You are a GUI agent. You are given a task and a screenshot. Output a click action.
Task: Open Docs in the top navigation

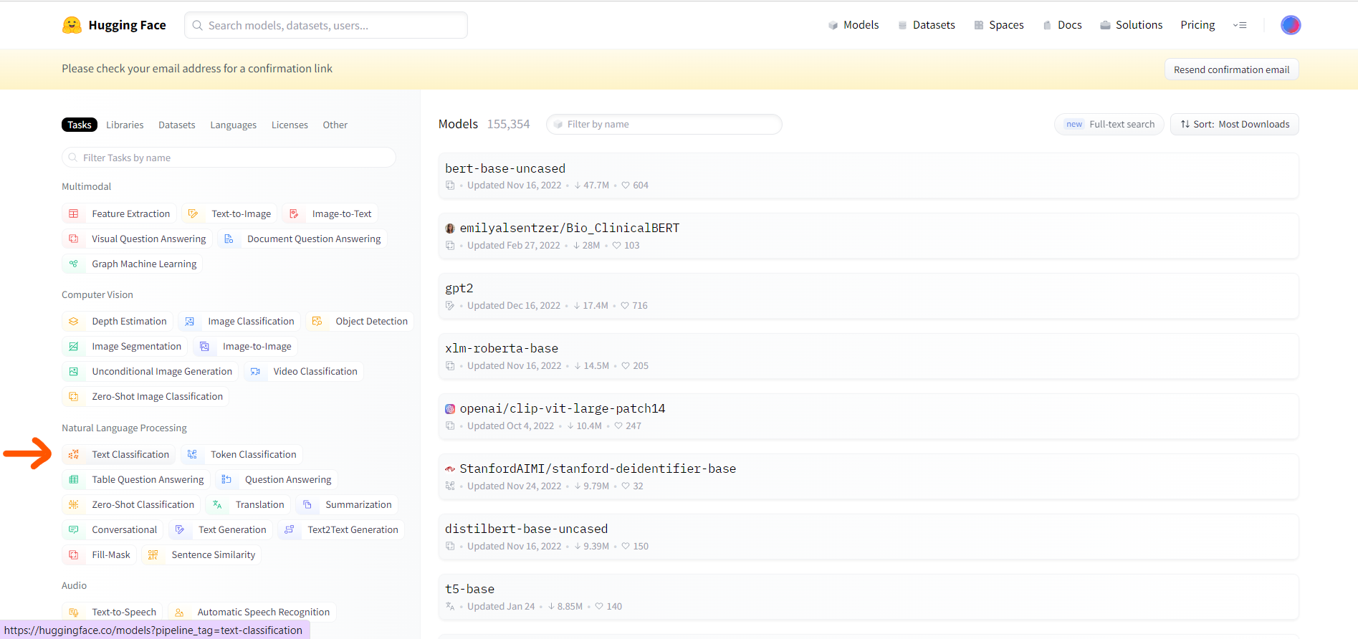click(1062, 25)
